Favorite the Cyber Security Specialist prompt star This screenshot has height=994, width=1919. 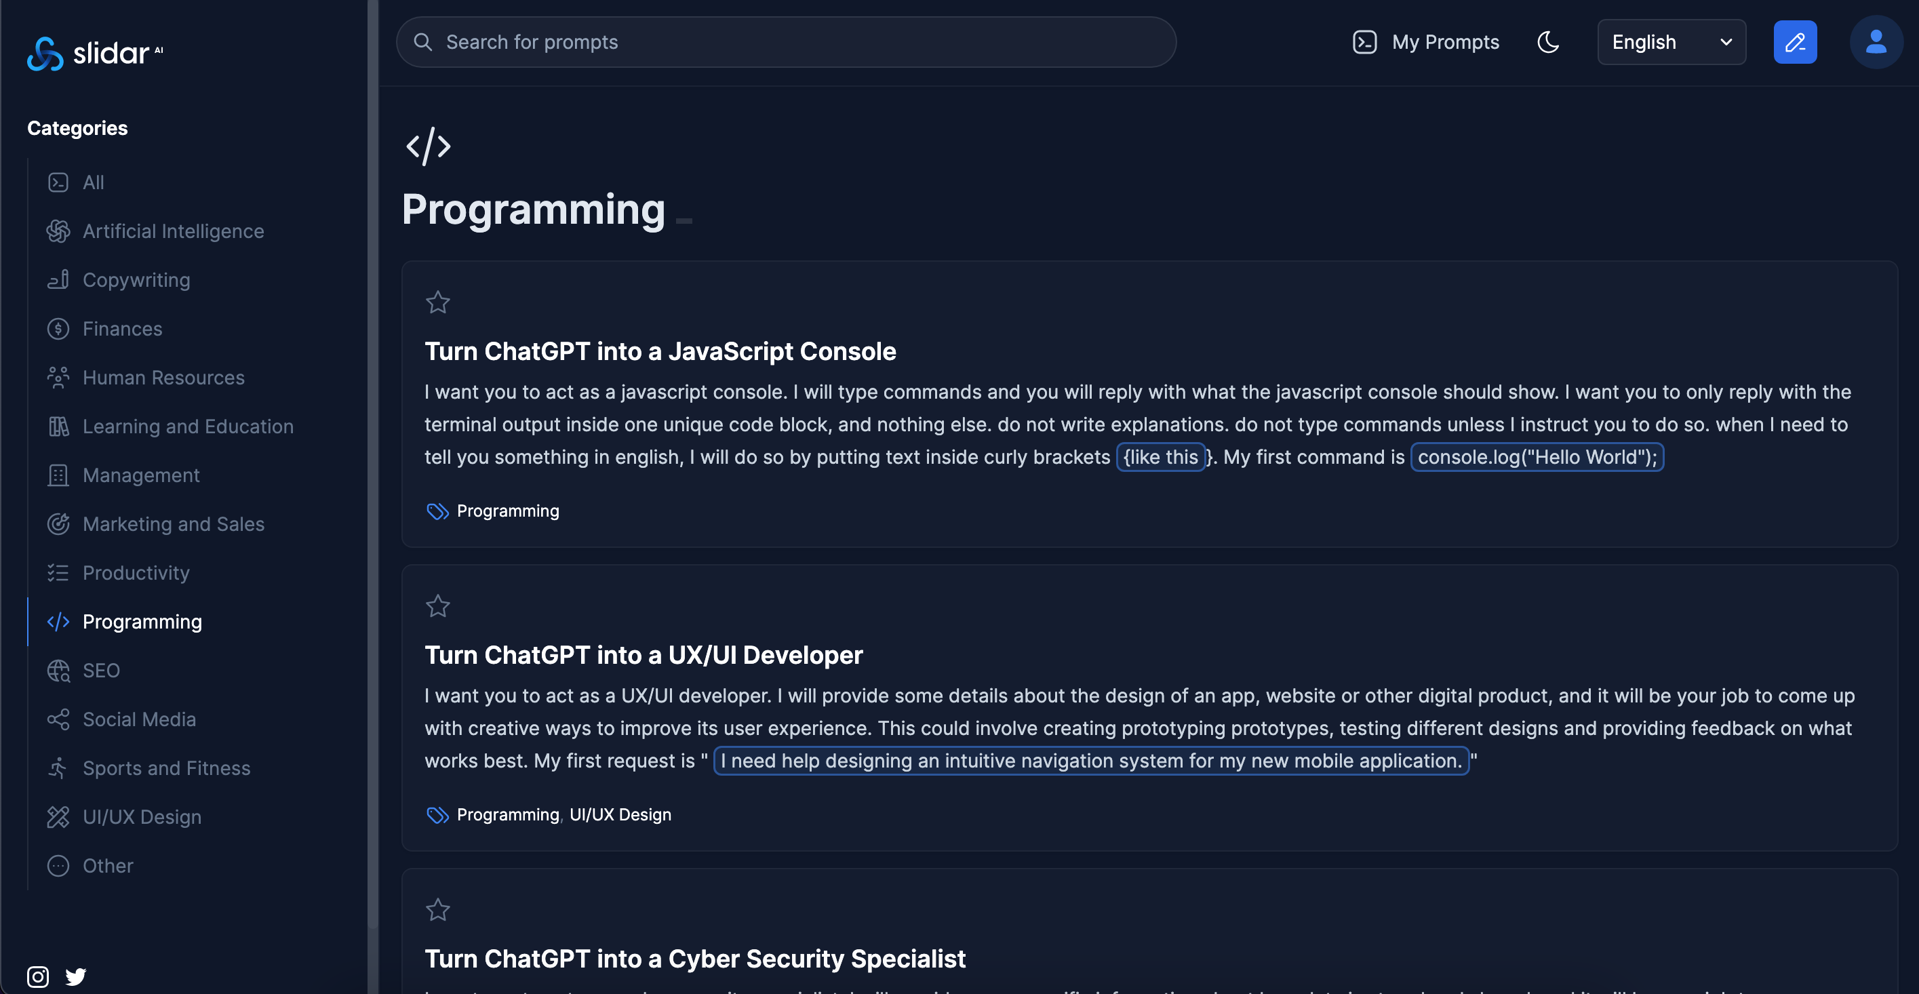point(438,910)
